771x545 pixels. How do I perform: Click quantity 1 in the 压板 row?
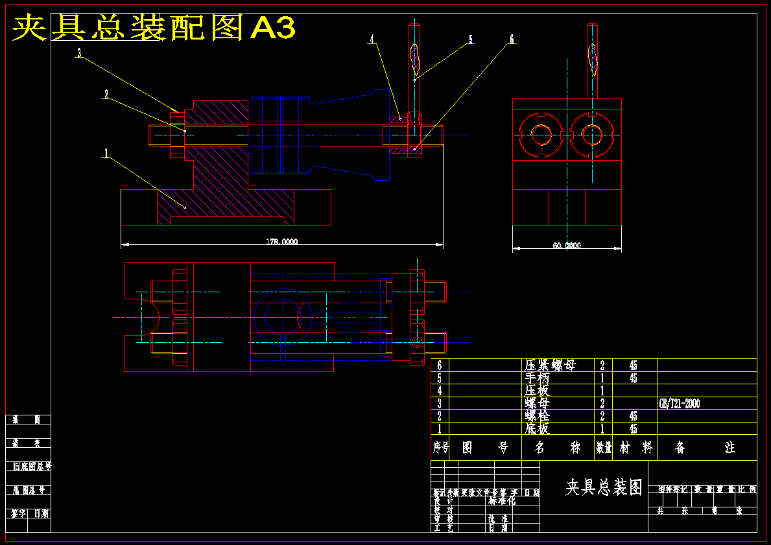(602, 391)
